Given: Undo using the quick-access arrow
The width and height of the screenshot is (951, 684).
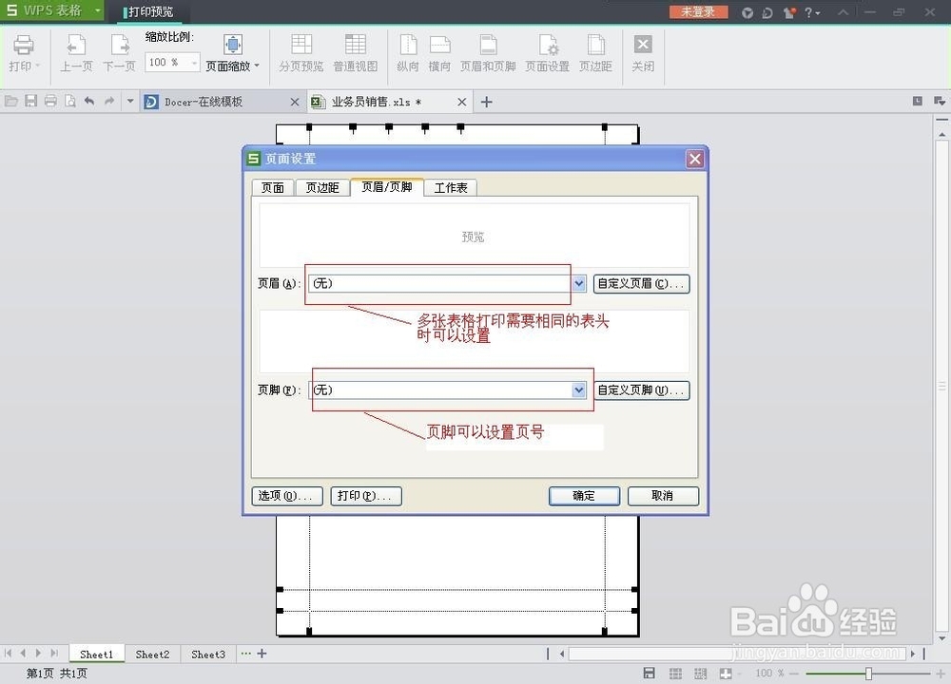Looking at the screenshot, I should tap(89, 102).
